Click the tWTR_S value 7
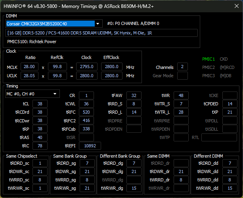The image size is (243, 198). click(x=181, y=104)
